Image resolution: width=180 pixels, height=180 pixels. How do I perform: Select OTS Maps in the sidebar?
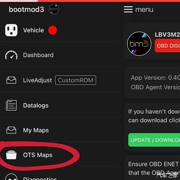click(x=38, y=155)
